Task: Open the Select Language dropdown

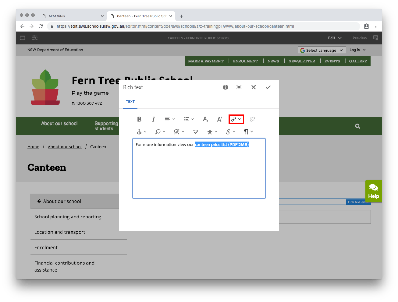Action: 322,50
